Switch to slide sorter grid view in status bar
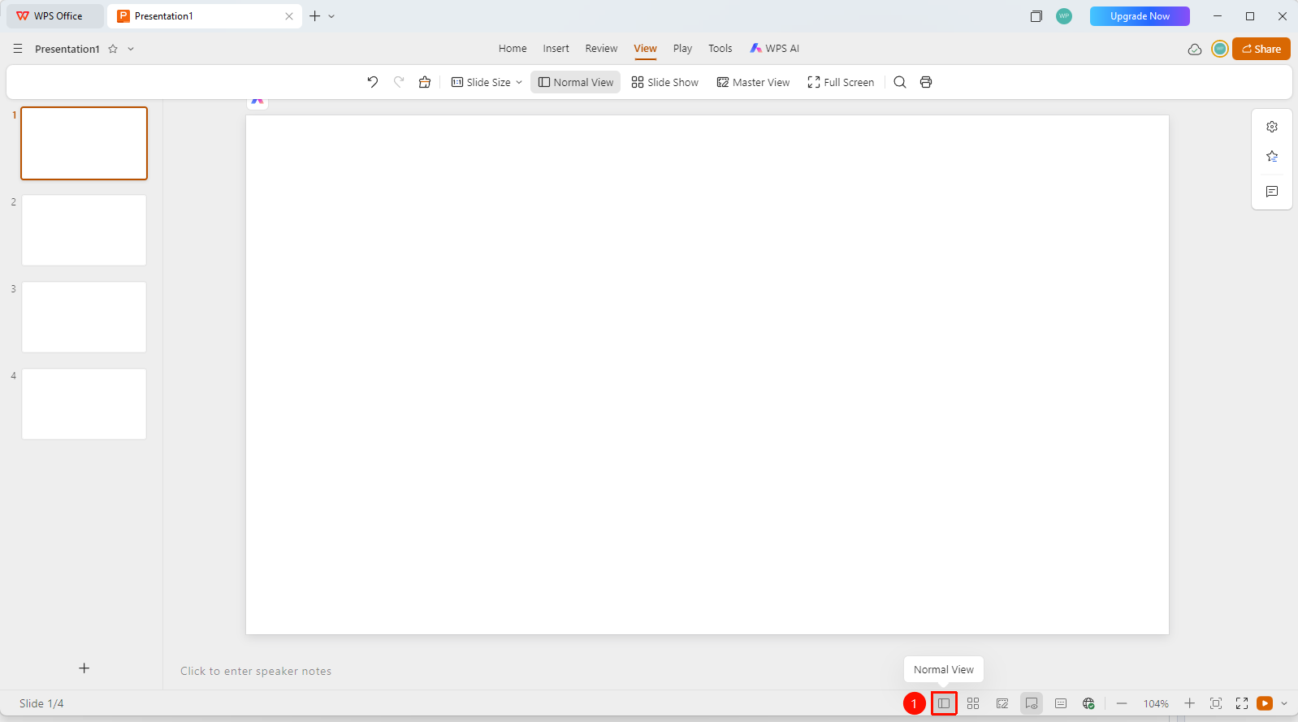1298x722 pixels. [973, 703]
